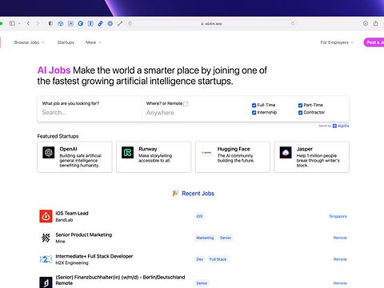Click the AI Jobs purple heading text
384x288 pixels.
click(54, 70)
